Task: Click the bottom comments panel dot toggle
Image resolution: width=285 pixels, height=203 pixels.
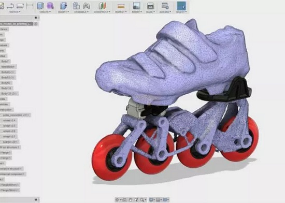Action: point(36,199)
